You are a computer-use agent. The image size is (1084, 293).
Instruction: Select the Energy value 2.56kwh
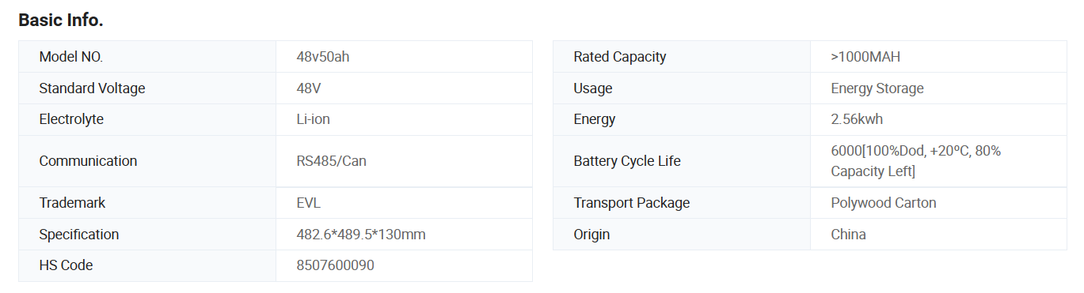pos(857,120)
